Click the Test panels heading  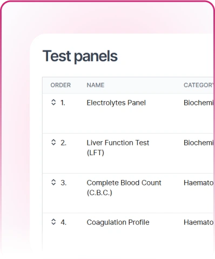click(x=80, y=56)
